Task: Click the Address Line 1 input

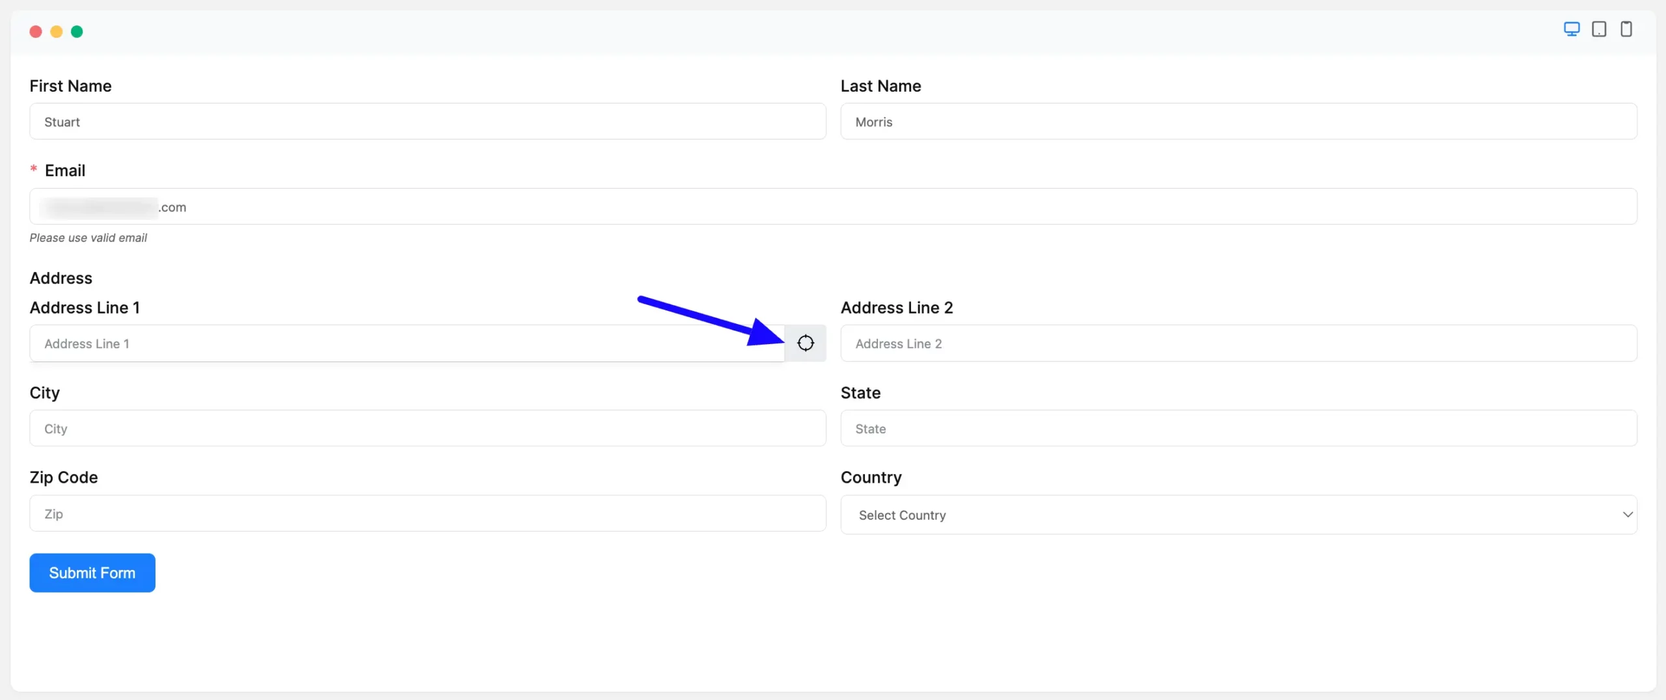Action: point(407,343)
